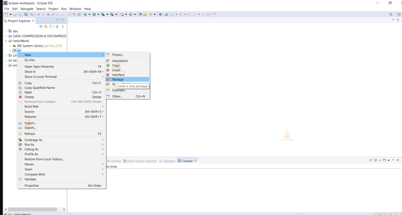Click the Search magnifier icon at top right
Image resolution: width=402 pixels, height=215 pixels.
pyautogui.click(x=391, y=14)
